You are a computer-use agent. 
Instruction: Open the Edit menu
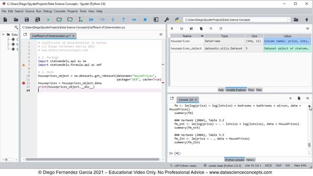[10, 11]
